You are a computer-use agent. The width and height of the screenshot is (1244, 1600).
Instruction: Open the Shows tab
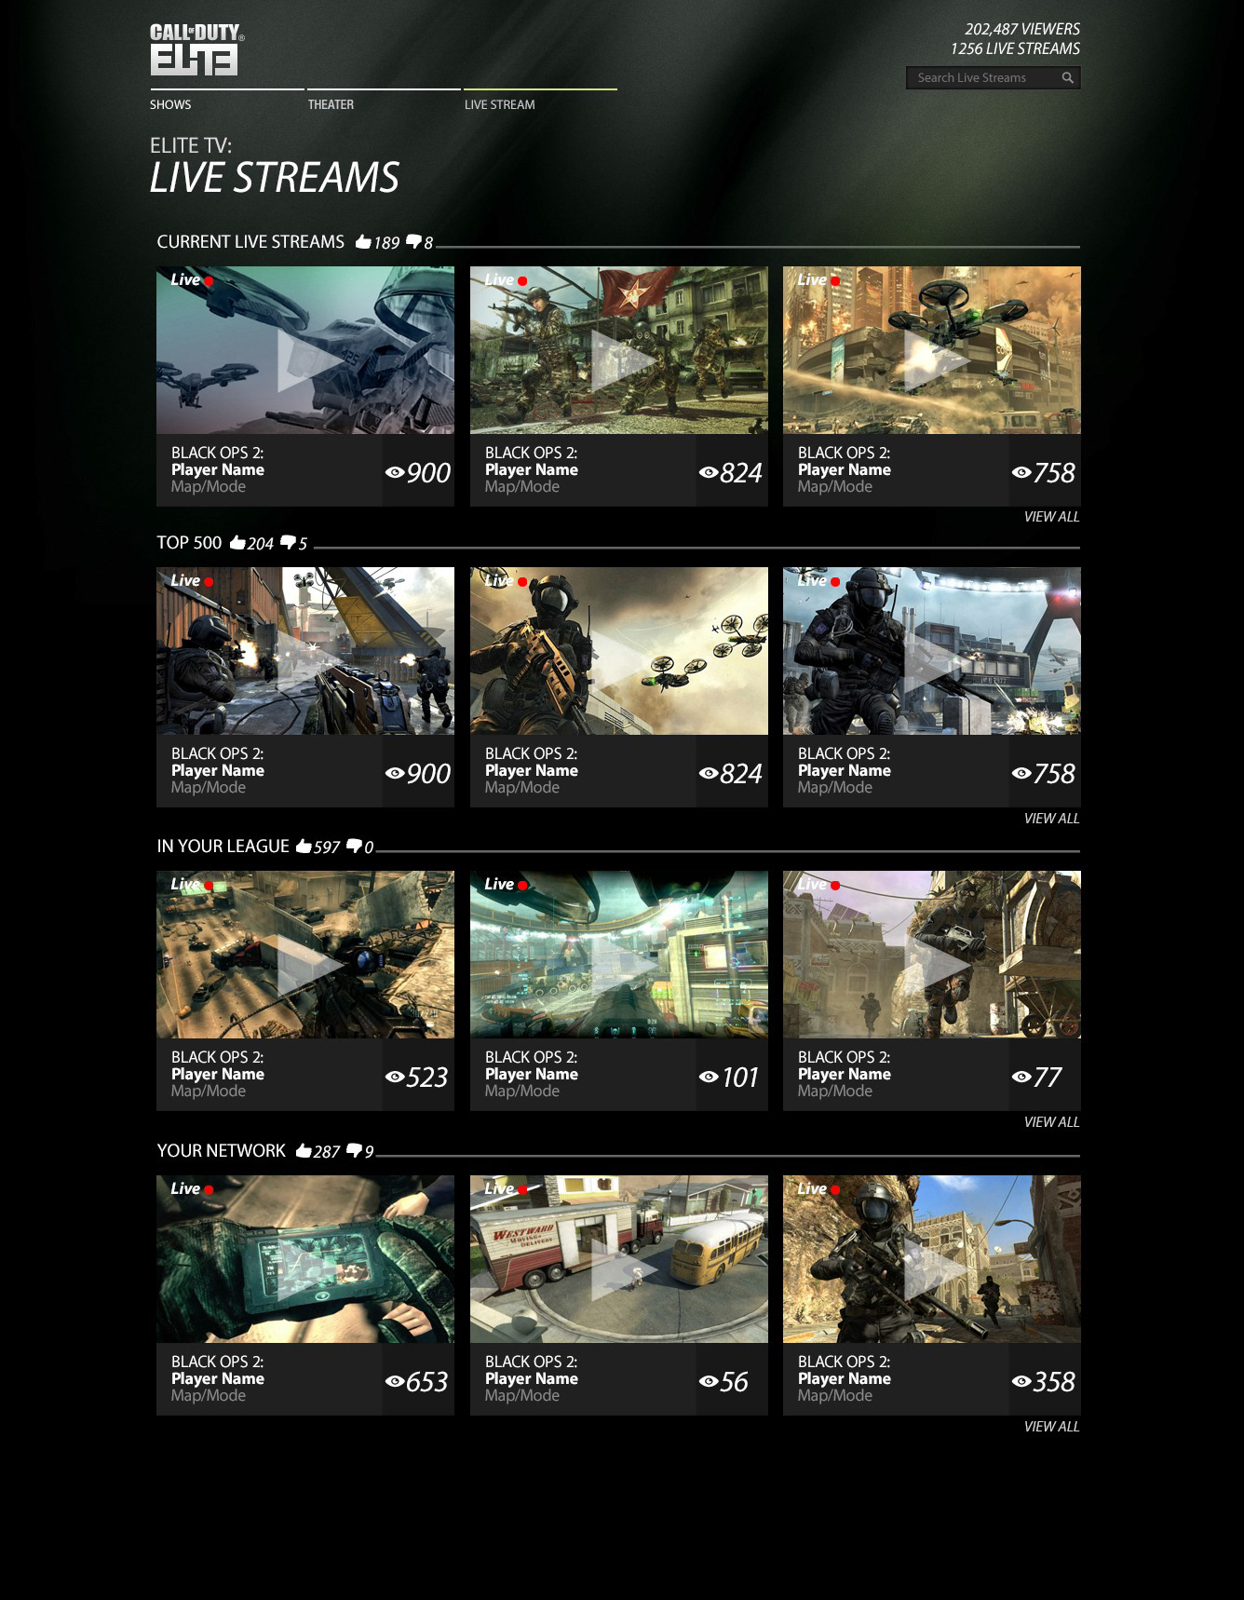pos(170,104)
